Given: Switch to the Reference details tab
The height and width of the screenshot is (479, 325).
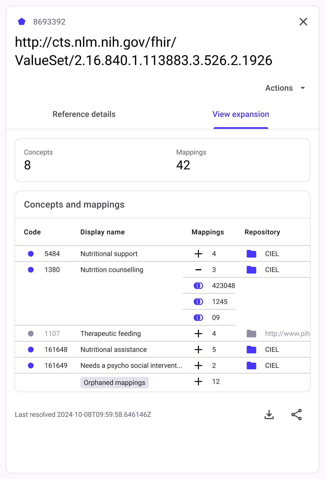Looking at the screenshot, I should (84, 114).
